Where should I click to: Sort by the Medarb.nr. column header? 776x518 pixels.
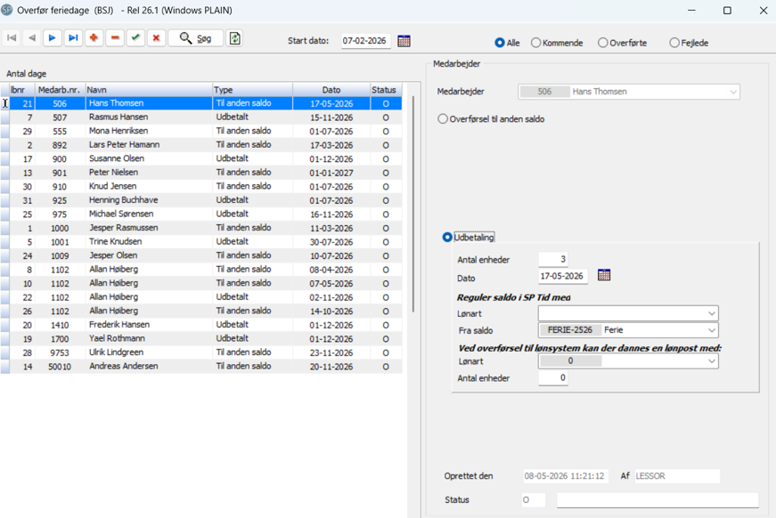click(60, 90)
